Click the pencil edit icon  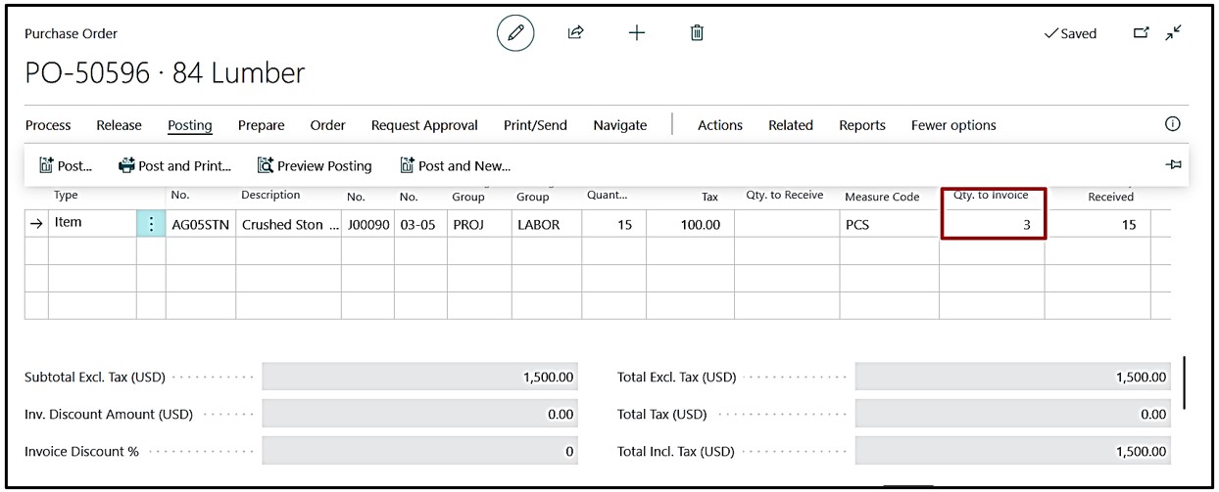click(x=515, y=33)
